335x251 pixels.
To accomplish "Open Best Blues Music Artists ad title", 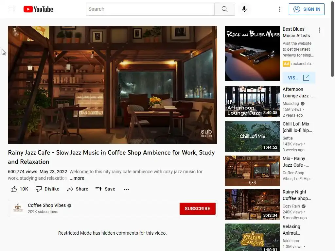I will tap(296, 32).
